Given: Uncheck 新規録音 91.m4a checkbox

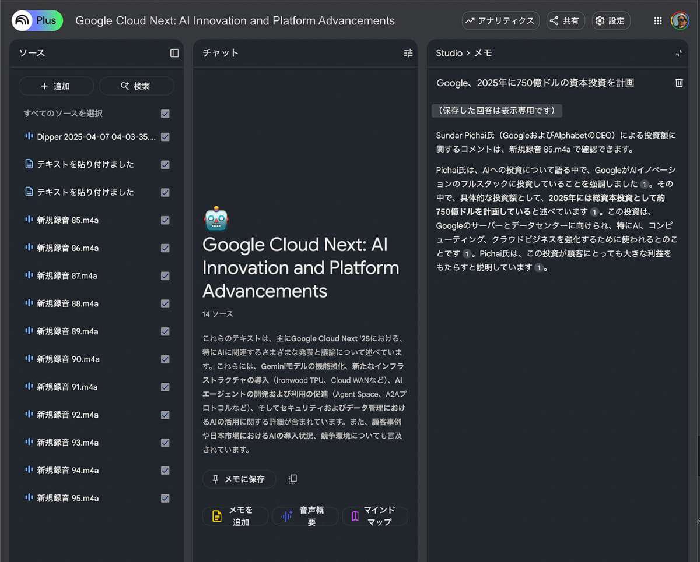Looking at the screenshot, I should click(x=165, y=387).
